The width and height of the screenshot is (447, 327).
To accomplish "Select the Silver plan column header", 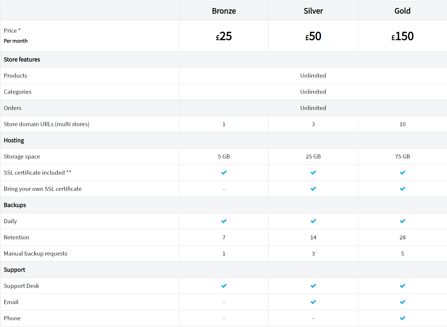I will [313, 11].
